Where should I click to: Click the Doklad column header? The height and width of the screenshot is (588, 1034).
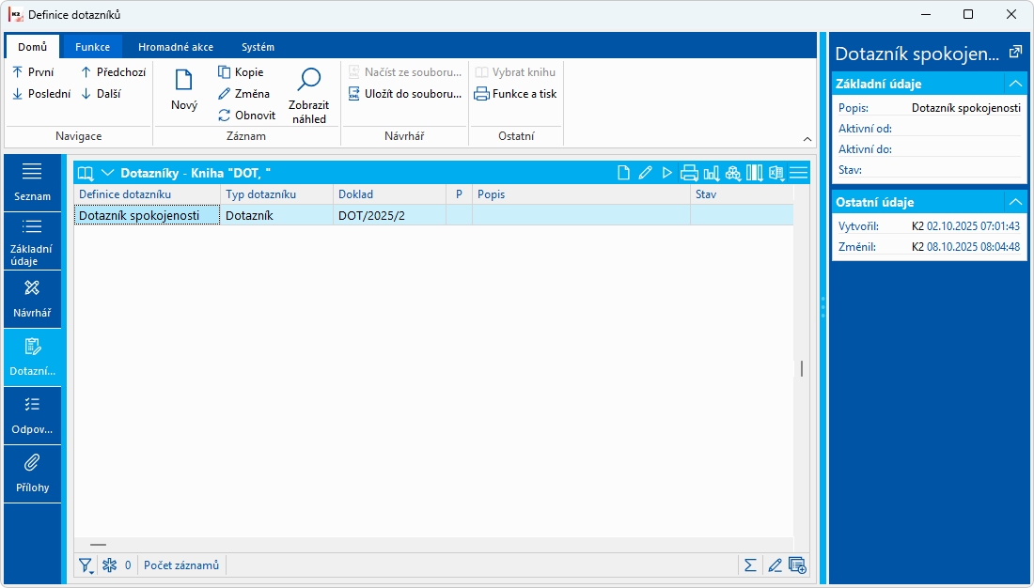pos(390,194)
